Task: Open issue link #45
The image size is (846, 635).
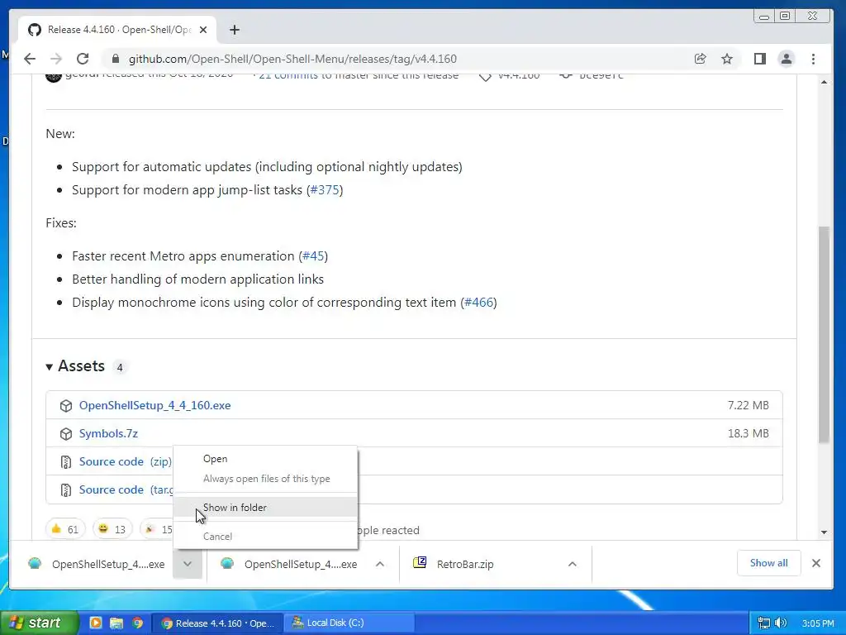Action: pos(313,256)
